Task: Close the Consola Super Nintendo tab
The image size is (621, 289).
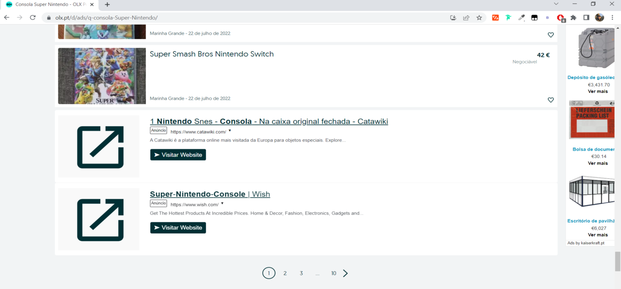Action: click(x=92, y=4)
